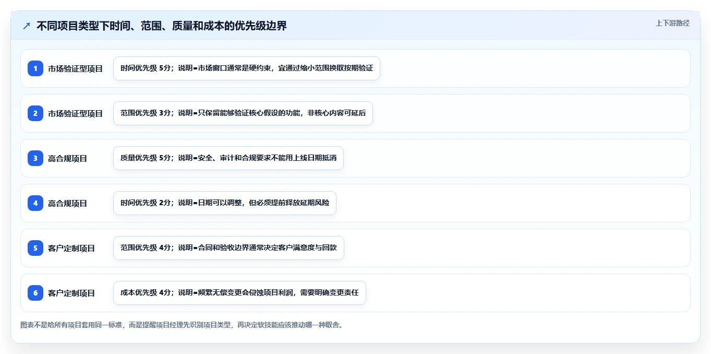Open the 范围优先级 4分 description box
Image resolution: width=711 pixels, height=354 pixels.
pyautogui.click(x=228, y=248)
